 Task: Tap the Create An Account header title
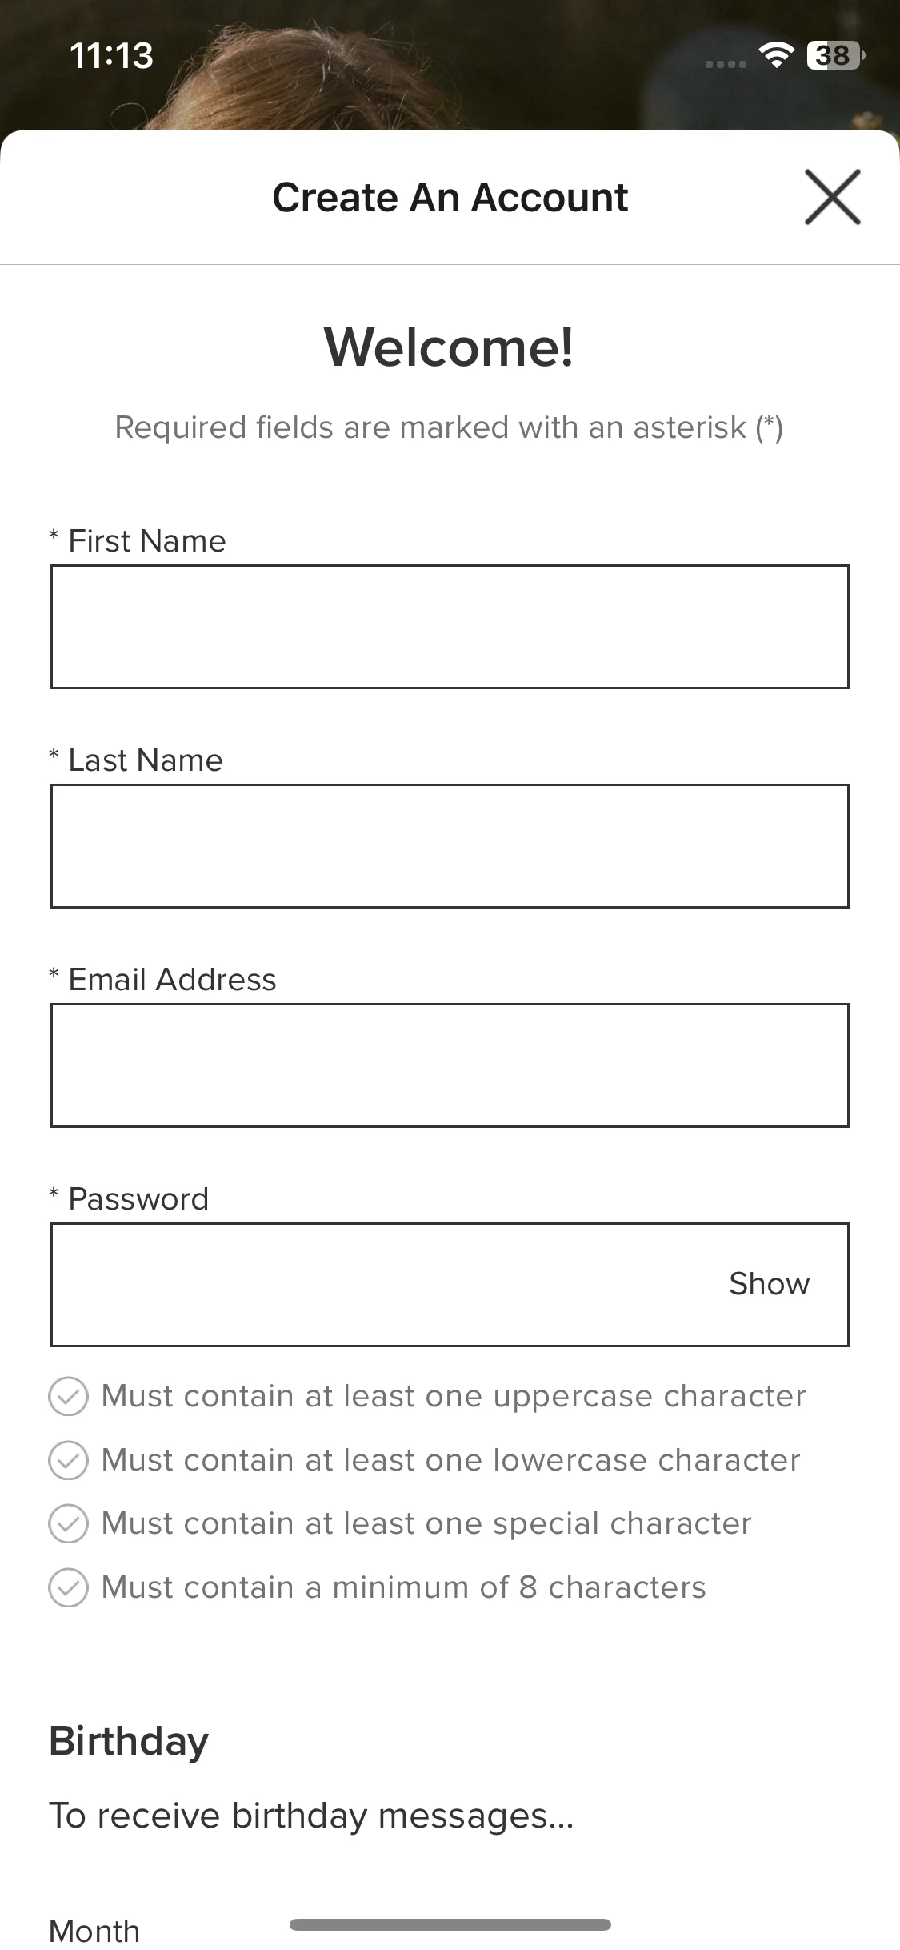(x=450, y=197)
